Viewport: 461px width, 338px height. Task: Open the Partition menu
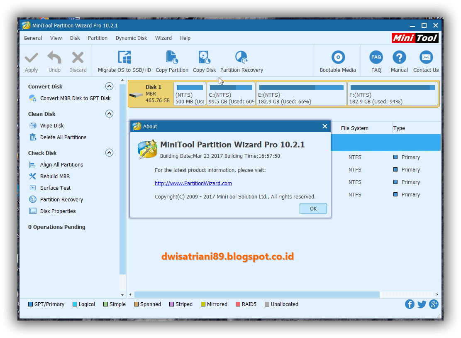[98, 38]
